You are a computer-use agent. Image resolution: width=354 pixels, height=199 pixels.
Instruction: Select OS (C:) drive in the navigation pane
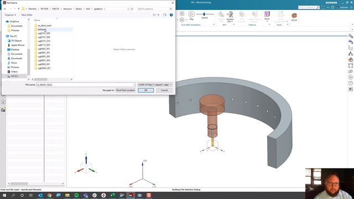pyautogui.click(x=14, y=76)
